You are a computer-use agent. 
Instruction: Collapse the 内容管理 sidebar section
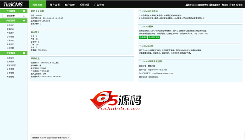[24, 21]
